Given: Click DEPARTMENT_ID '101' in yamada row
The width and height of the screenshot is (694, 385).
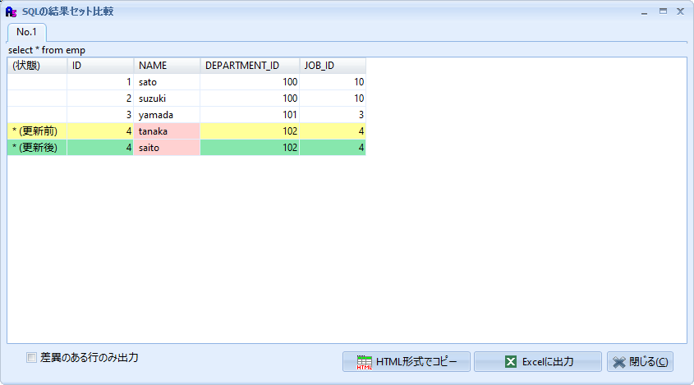Looking at the screenshot, I should [250, 115].
